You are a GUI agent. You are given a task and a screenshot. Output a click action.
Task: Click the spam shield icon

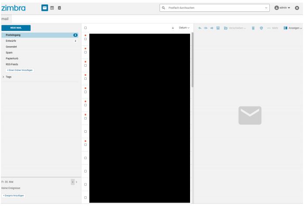point(261,28)
